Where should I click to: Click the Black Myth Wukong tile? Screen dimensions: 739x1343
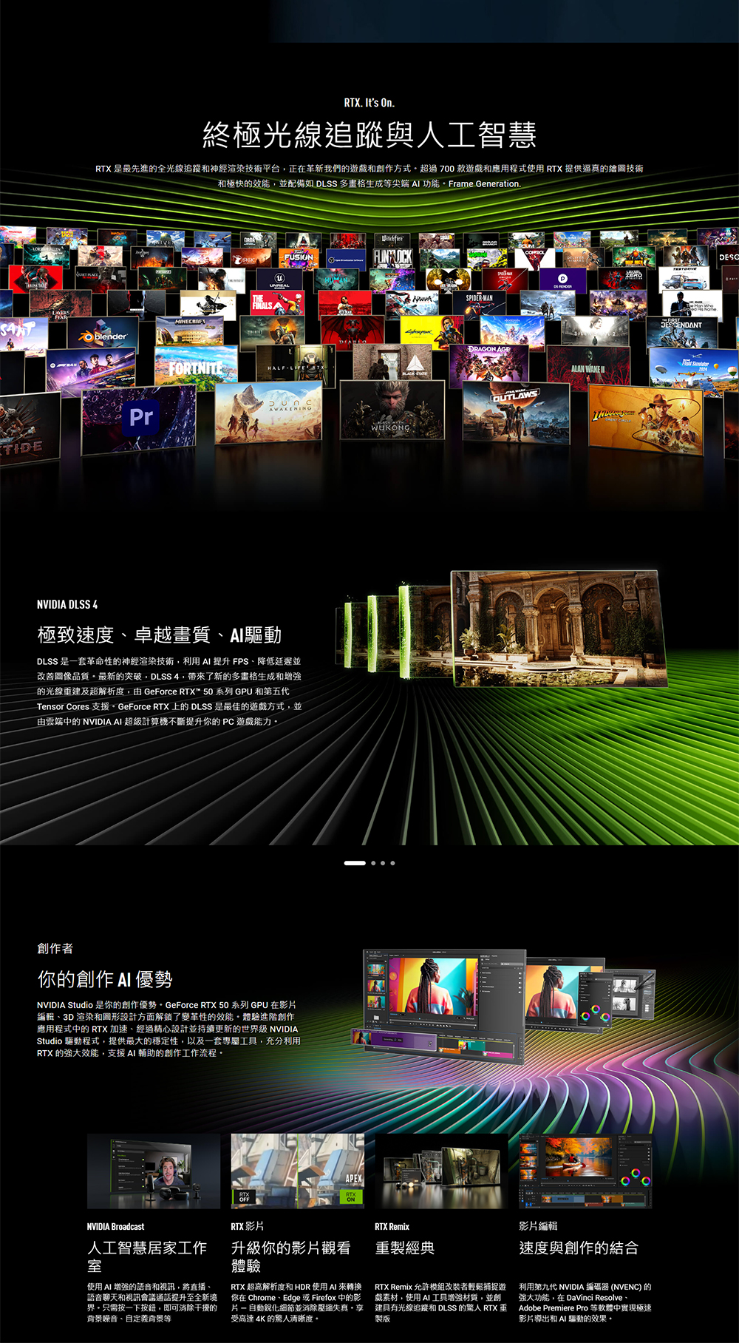(x=392, y=410)
